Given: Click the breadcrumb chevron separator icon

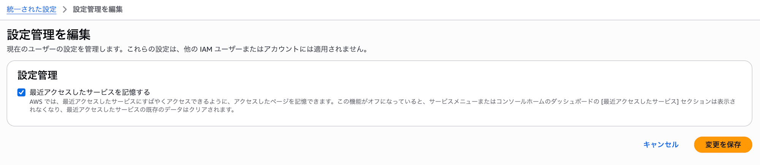Looking at the screenshot, I should (65, 9).
